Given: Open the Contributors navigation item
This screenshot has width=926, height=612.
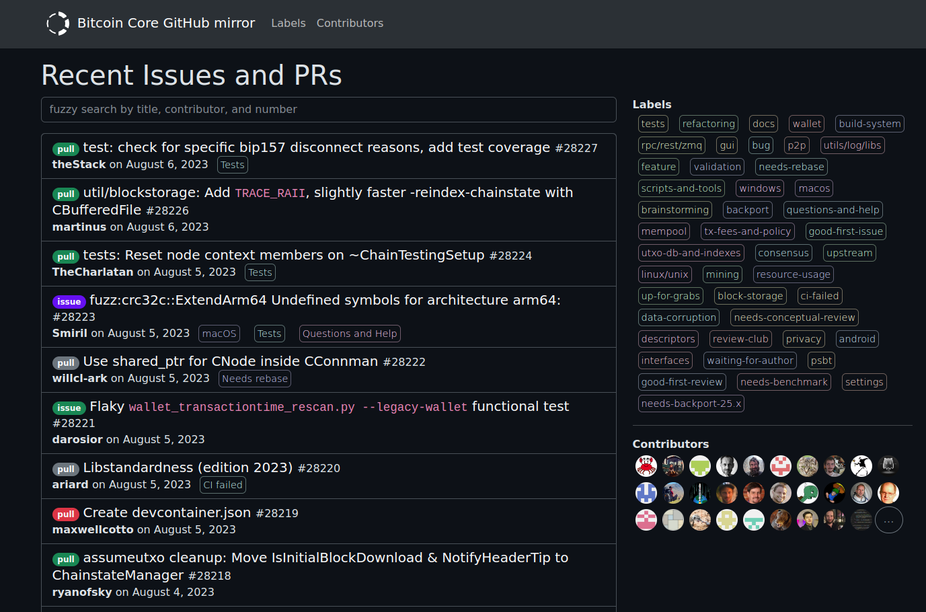Looking at the screenshot, I should point(350,23).
